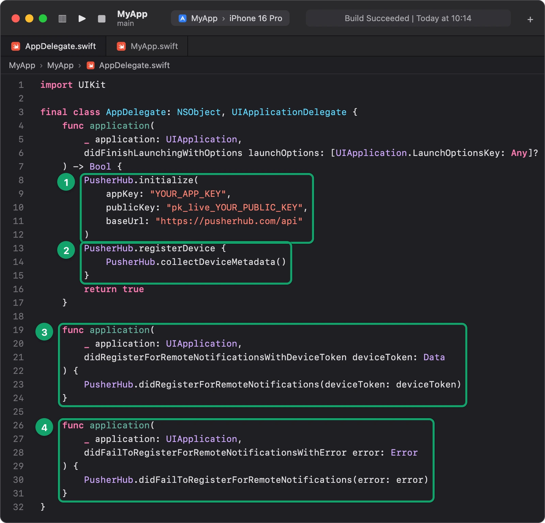This screenshot has height=523, width=545.
Task: Click the Swift icon on MyApp.swift tab
Action: (x=121, y=46)
